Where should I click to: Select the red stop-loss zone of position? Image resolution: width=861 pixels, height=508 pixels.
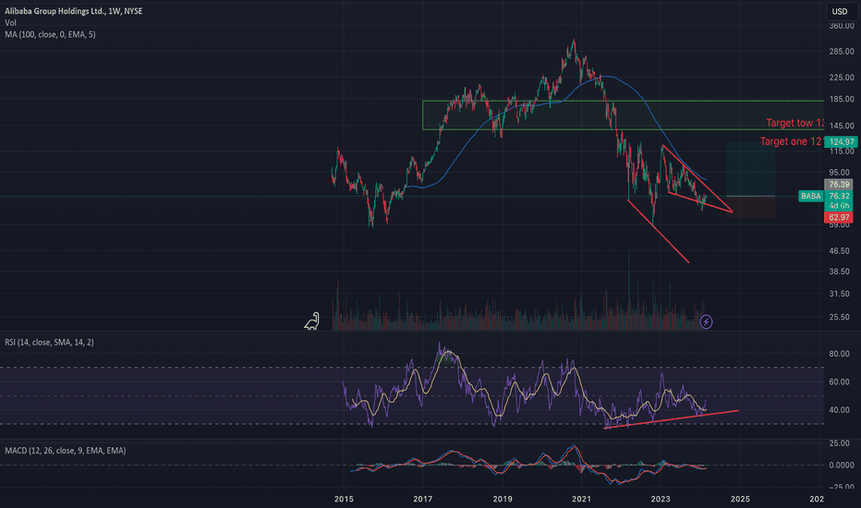tap(751, 207)
